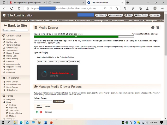Click the Folder Name text field
This screenshot has width=167, height=125.
pyautogui.click(x=43, y=101)
